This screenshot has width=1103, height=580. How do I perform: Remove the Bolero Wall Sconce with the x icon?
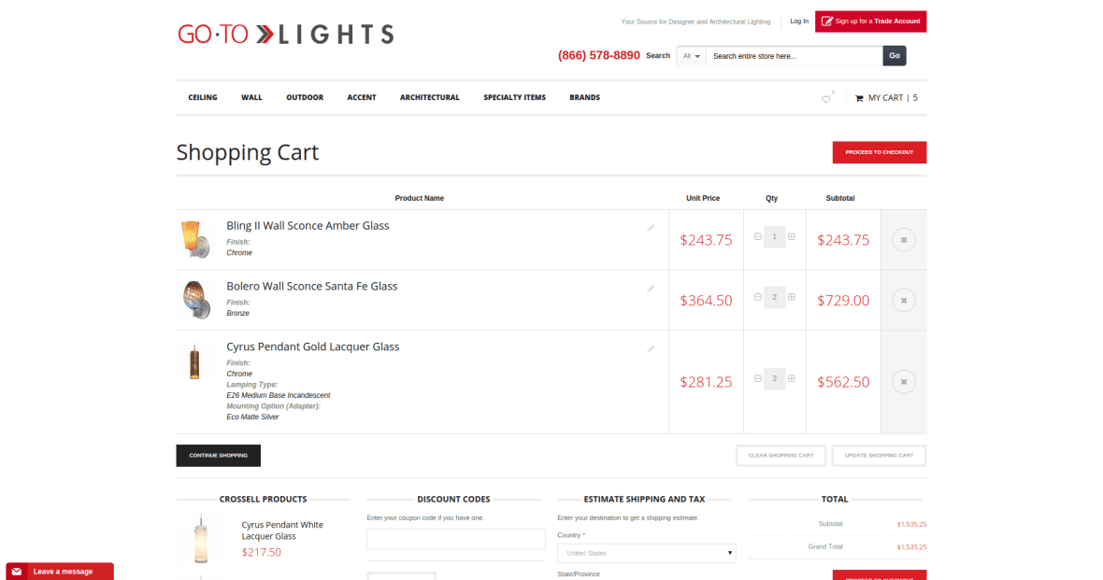coord(903,300)
